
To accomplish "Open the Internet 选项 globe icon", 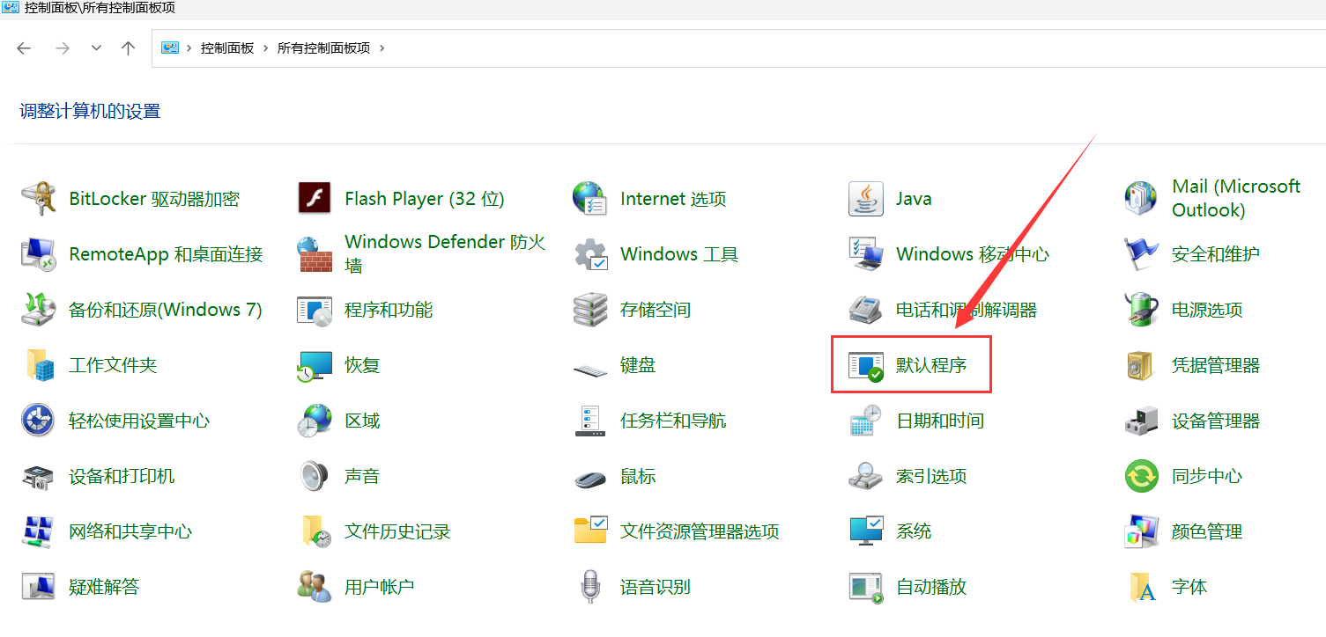I will pos(589,199).
